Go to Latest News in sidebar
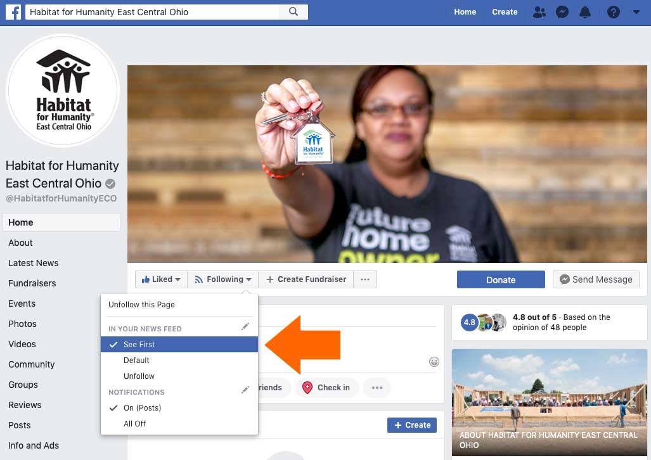The height and width of the screenshot is (460, 651). coord(61,263)
